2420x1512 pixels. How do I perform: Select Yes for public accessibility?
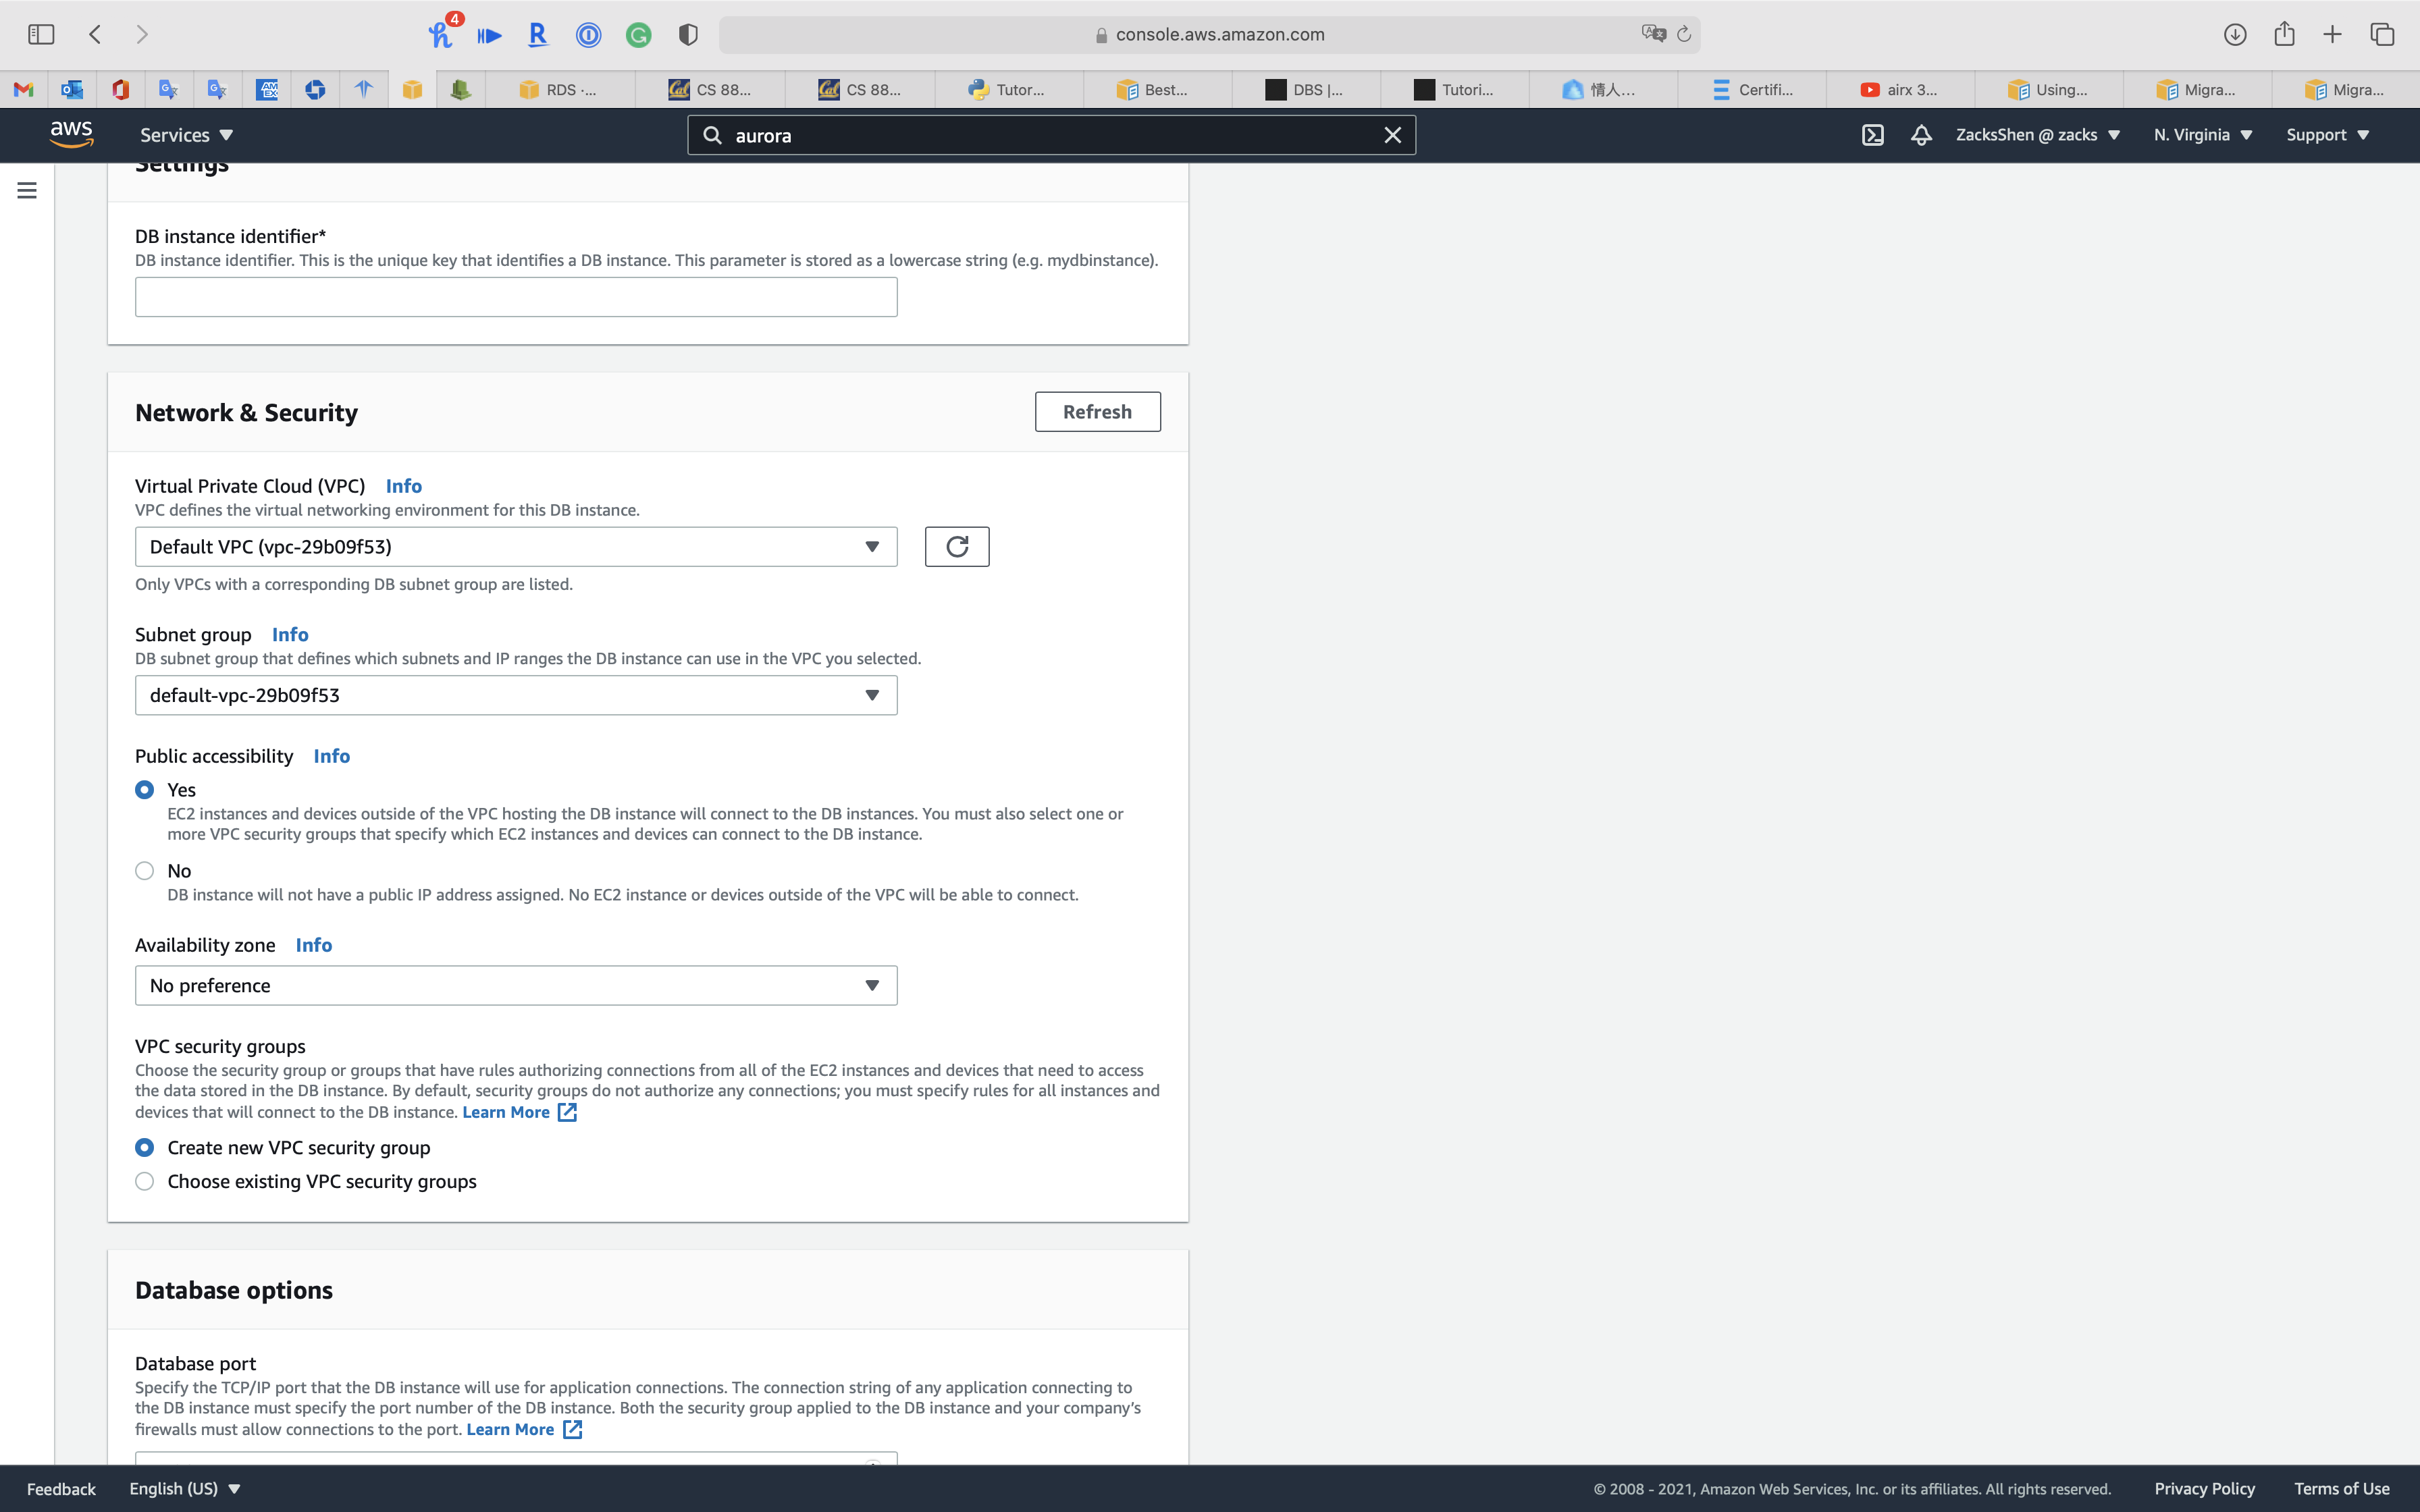(x=145, y=790)
